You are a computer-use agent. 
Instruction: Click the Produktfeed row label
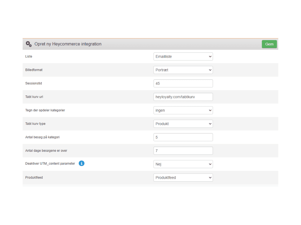pos(34,178)
